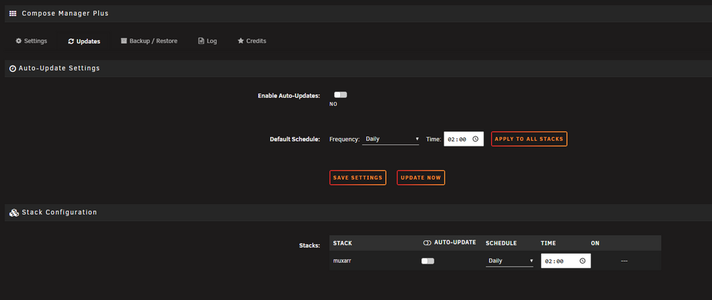Viewport: 712px width, 300px height.
Task: Click the Updates refresh arrows icon
Action: coord(70,41)
